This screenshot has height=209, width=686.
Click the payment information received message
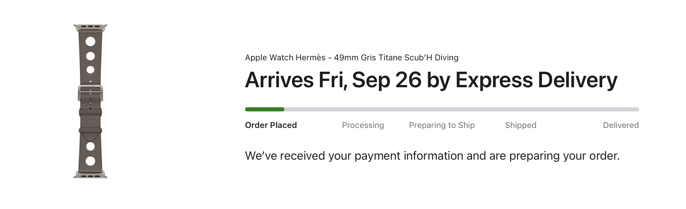coord(432,156)
